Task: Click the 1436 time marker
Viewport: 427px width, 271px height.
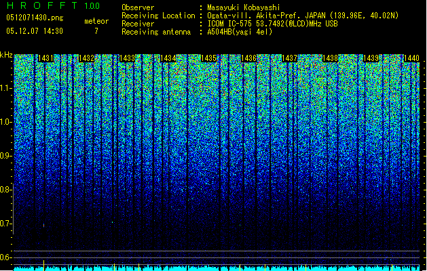Action: (248, 58)
